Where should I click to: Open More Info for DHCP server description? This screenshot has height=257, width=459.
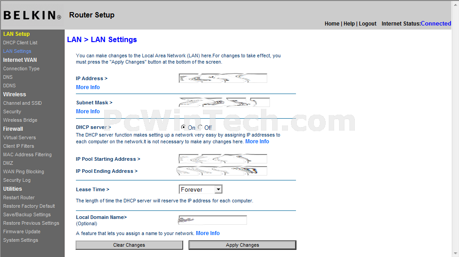tap(257, 141)
